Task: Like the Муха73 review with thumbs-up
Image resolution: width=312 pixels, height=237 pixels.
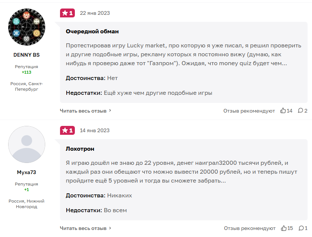Action: (283, 228)
